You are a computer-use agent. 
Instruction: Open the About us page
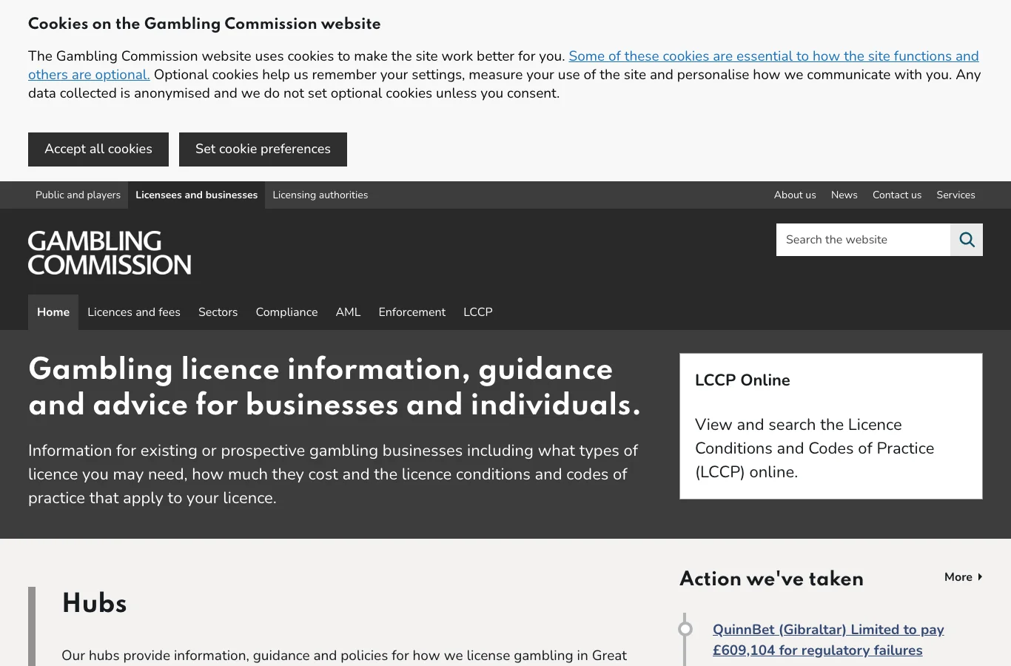pos(795,195)
